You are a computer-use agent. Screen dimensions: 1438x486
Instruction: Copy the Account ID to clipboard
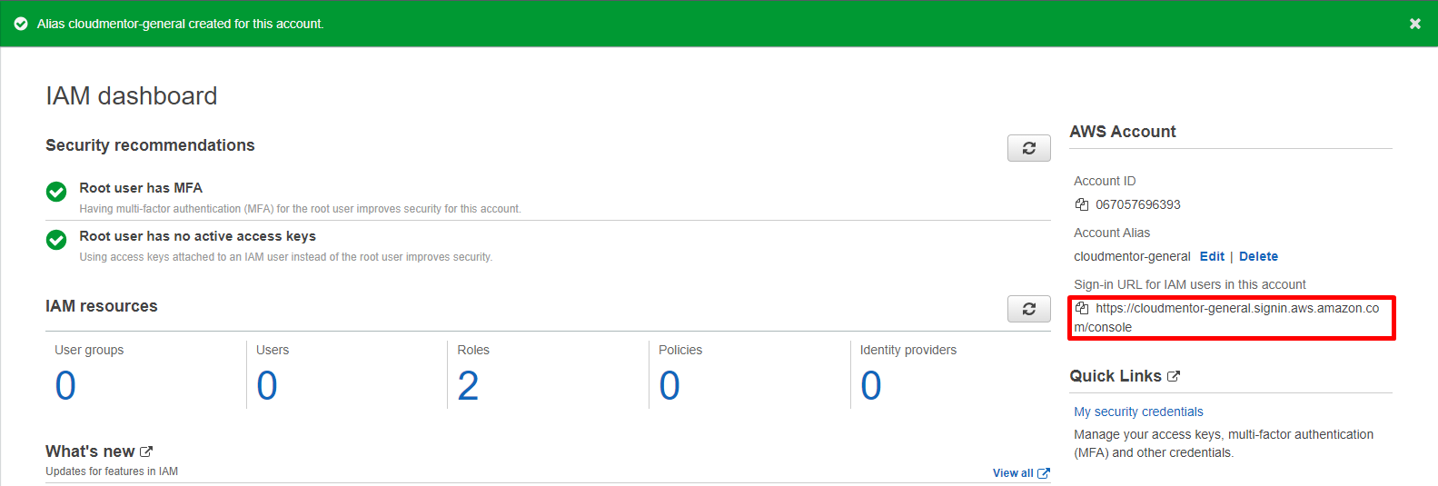pos(1081,204)
